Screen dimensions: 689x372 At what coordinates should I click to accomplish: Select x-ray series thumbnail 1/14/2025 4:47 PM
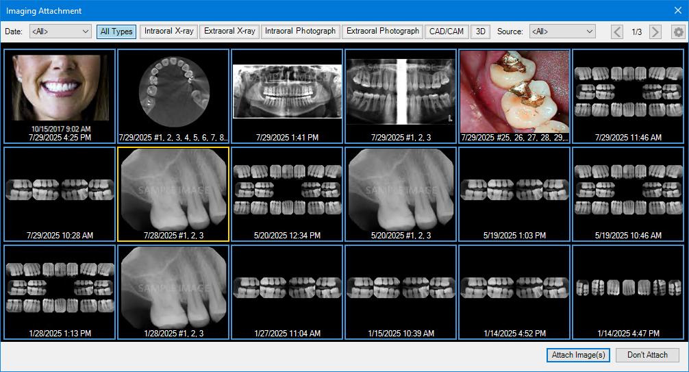628,293
